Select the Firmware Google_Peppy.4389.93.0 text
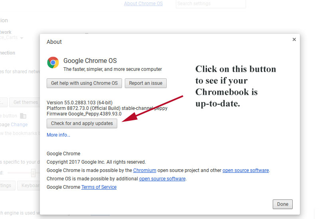This screenshot has height=219, width=319. pos(84,114)
